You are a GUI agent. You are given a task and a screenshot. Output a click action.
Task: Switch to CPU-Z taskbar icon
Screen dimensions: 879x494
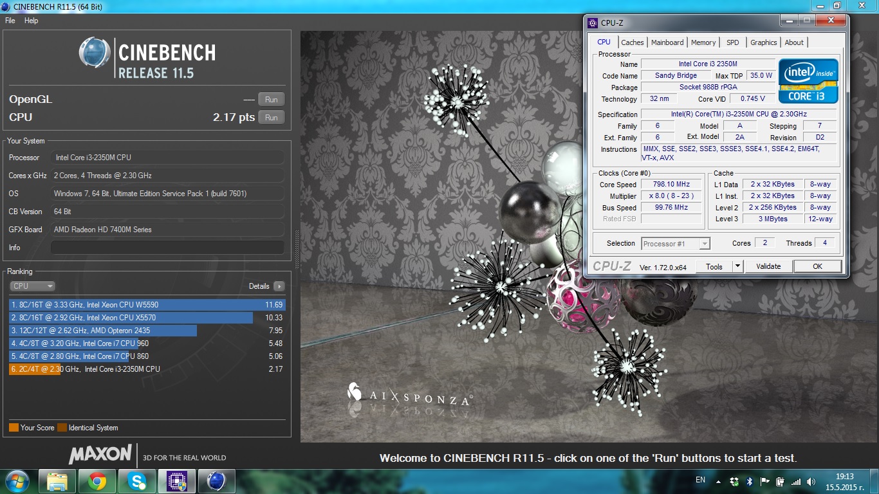coord(177,481)
